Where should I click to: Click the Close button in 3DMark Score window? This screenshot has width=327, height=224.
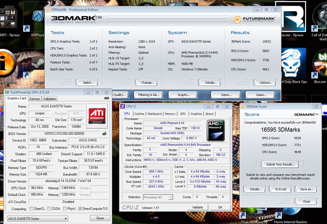[x=306, y=201]
